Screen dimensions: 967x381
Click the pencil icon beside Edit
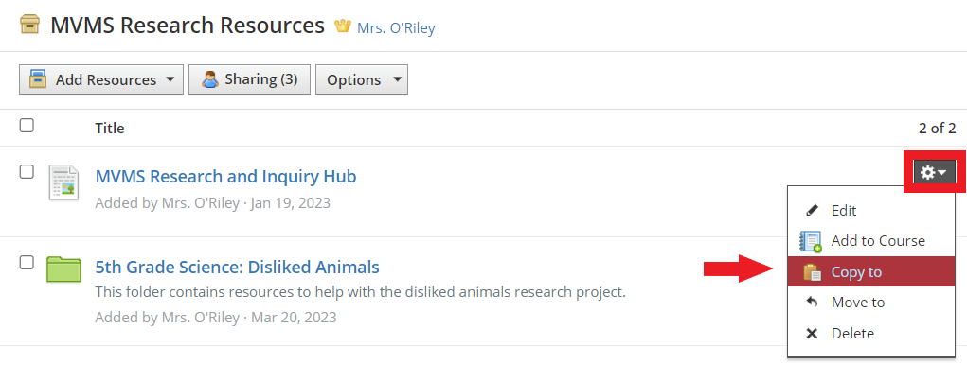coord(813,211)
